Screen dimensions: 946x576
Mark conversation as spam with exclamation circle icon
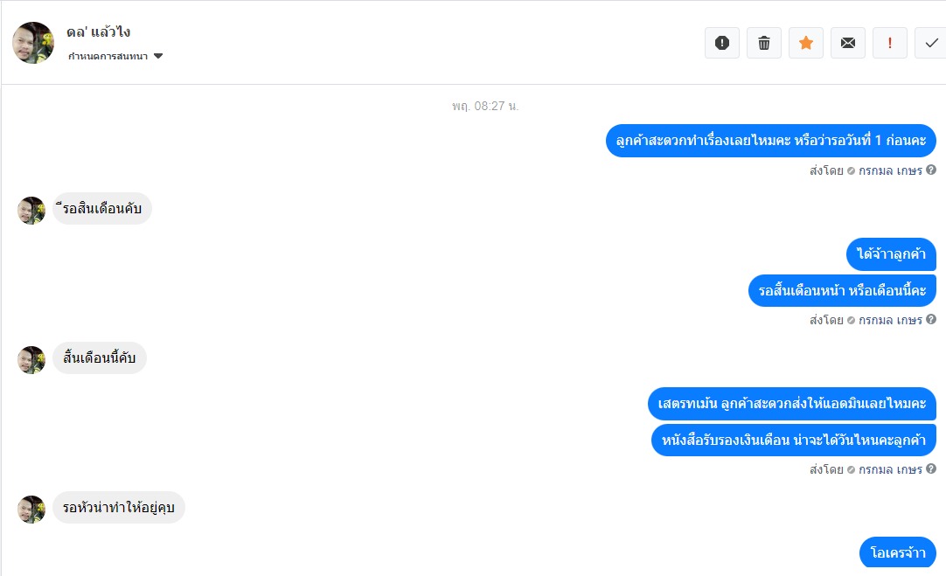coord(721,43)
